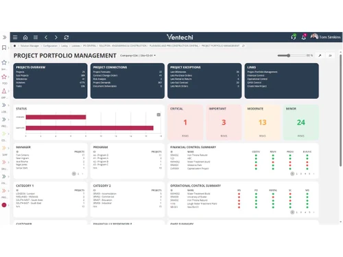This screenshot has width=343, height=257.
Task: Click the breadcrumb home dot icon
Action: (x=14, y=46)
